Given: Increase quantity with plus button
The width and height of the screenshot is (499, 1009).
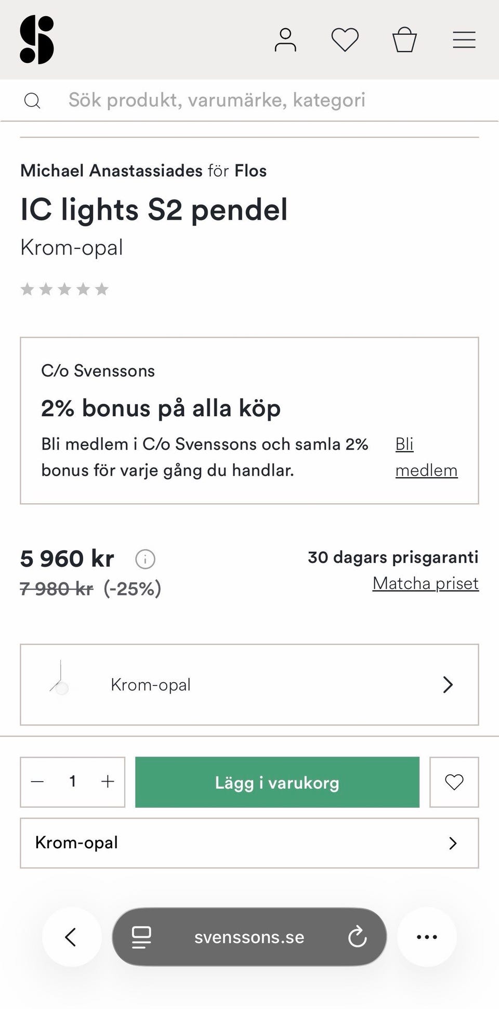Looking at the screenshot, I should [108, 782].
